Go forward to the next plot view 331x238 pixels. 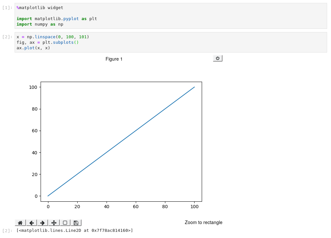[x=42, y=222]
